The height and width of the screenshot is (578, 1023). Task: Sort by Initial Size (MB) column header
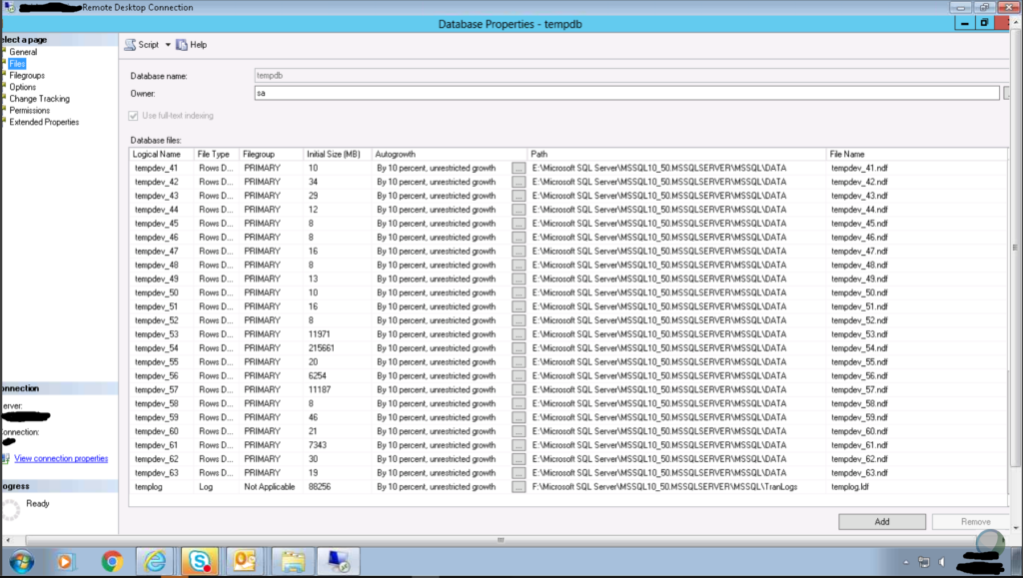(338, 155)
